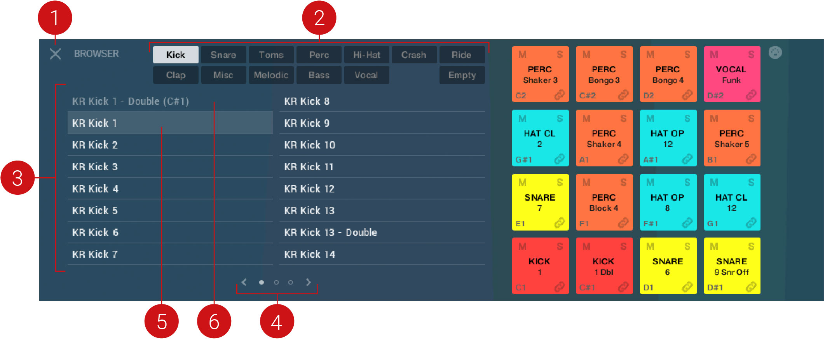Choose the Melodic category button
The width and height of the screenshot is (825, 339).
pos(271,75)
